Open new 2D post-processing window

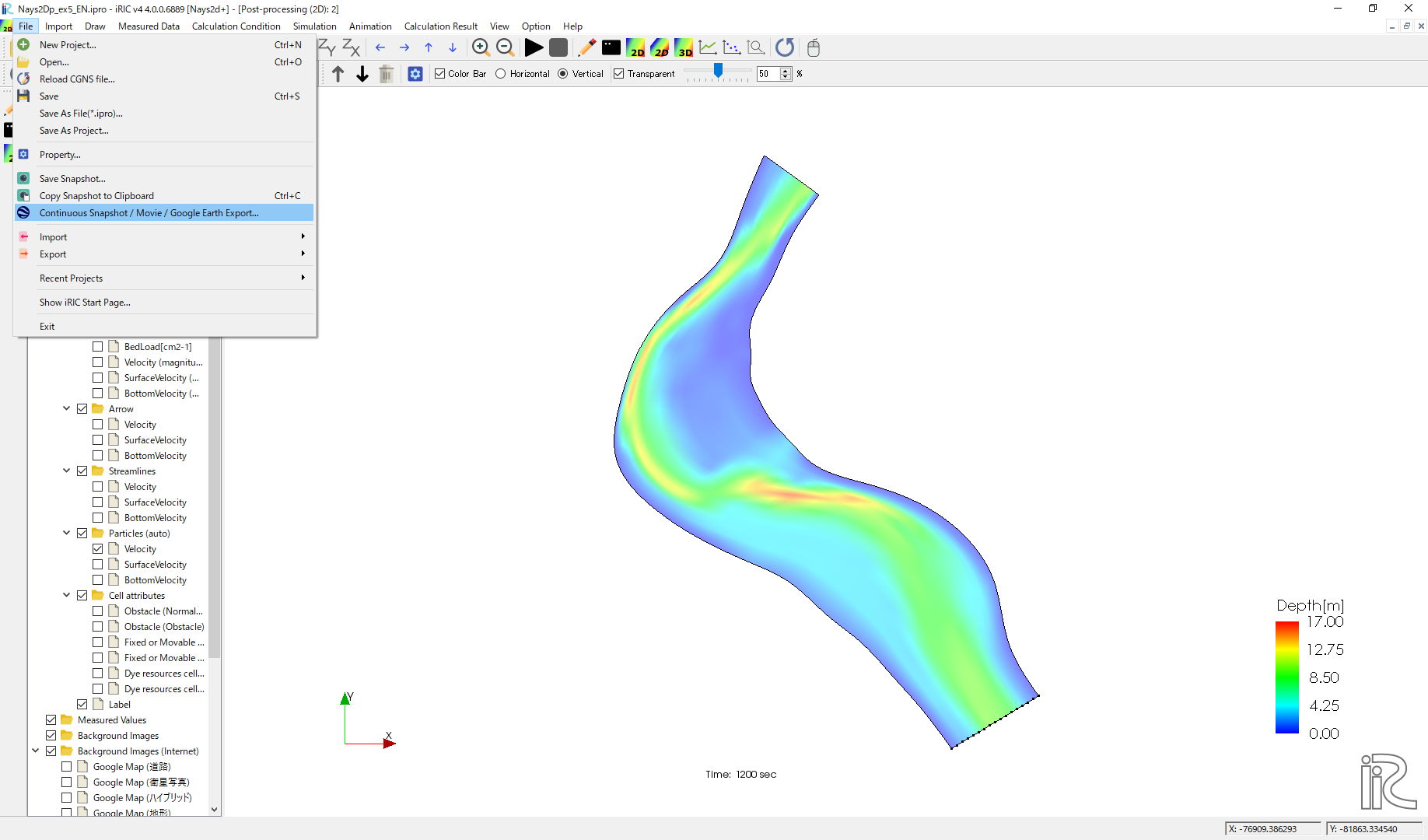click(x=635, y=47)
